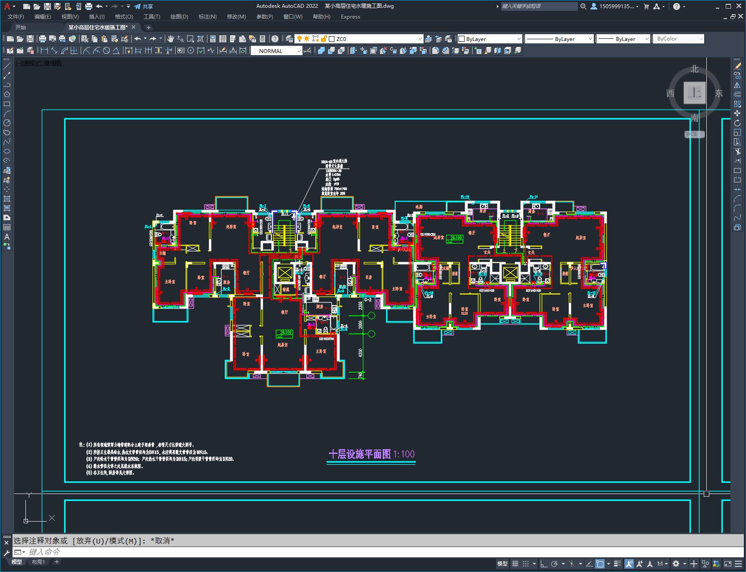Toggle drawing grid display in status bar
The width and height of the screenshot is (746, 572).
click(x=515, y=563)
